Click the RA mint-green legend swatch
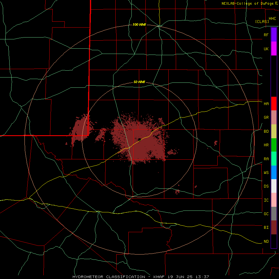The width and height of the screenshot is (279, 279). pyautogui.click(x=274, y=159)
